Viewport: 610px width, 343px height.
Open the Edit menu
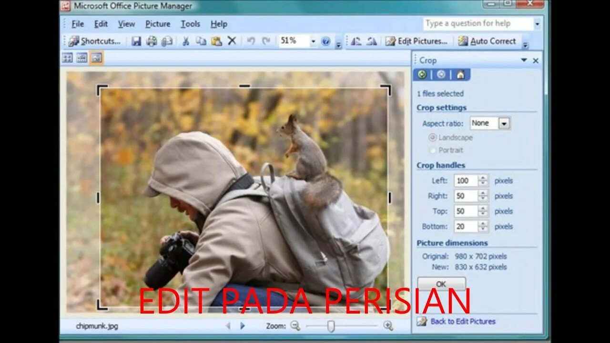(101, 24)
